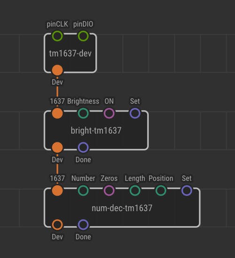Click the Dev output pin of num-dec-tm1637
This screenshot has height=258, width=235.
[57, 225]
